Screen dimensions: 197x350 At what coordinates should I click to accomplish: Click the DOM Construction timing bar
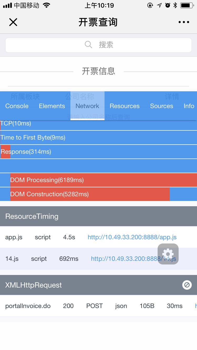tap(90, 194)
